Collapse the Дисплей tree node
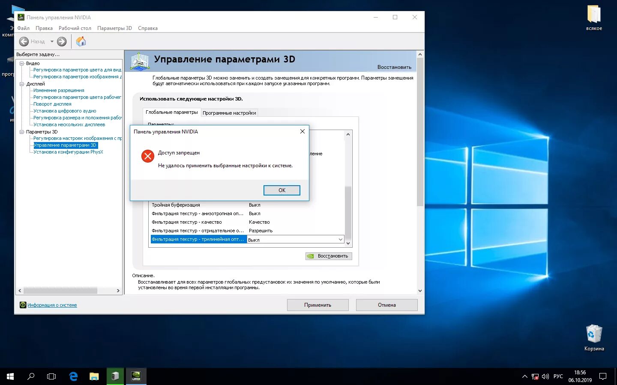617x385 pixels. 21,84
